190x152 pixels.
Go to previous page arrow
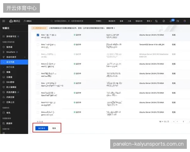177,122
